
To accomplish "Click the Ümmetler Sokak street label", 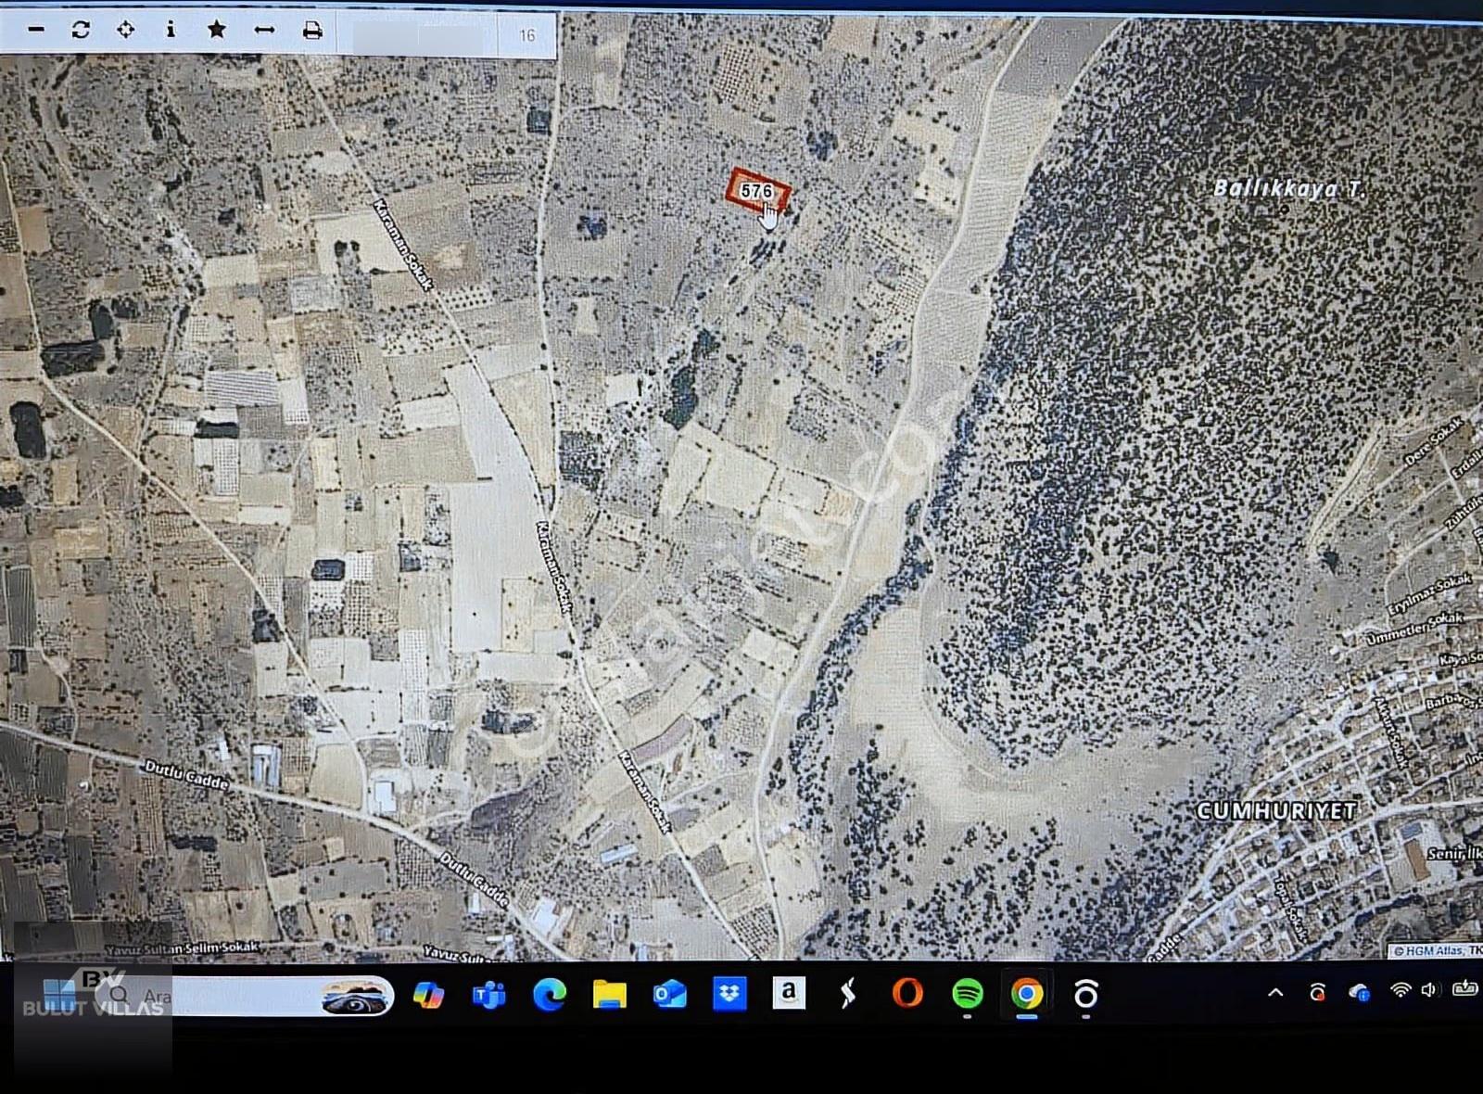I will click(x=1415, y=629).
